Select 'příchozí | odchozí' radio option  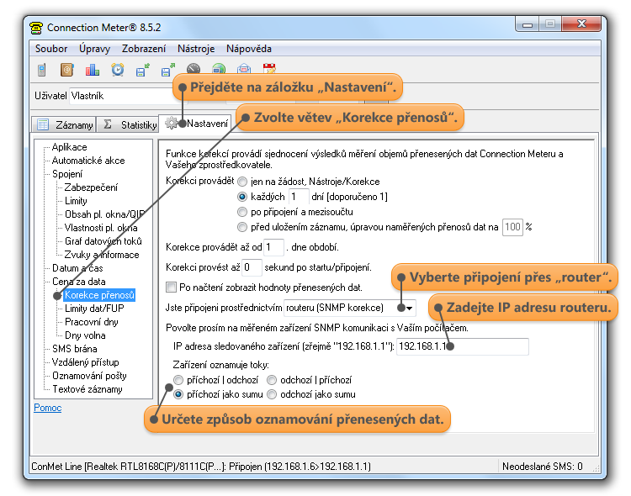178,380
